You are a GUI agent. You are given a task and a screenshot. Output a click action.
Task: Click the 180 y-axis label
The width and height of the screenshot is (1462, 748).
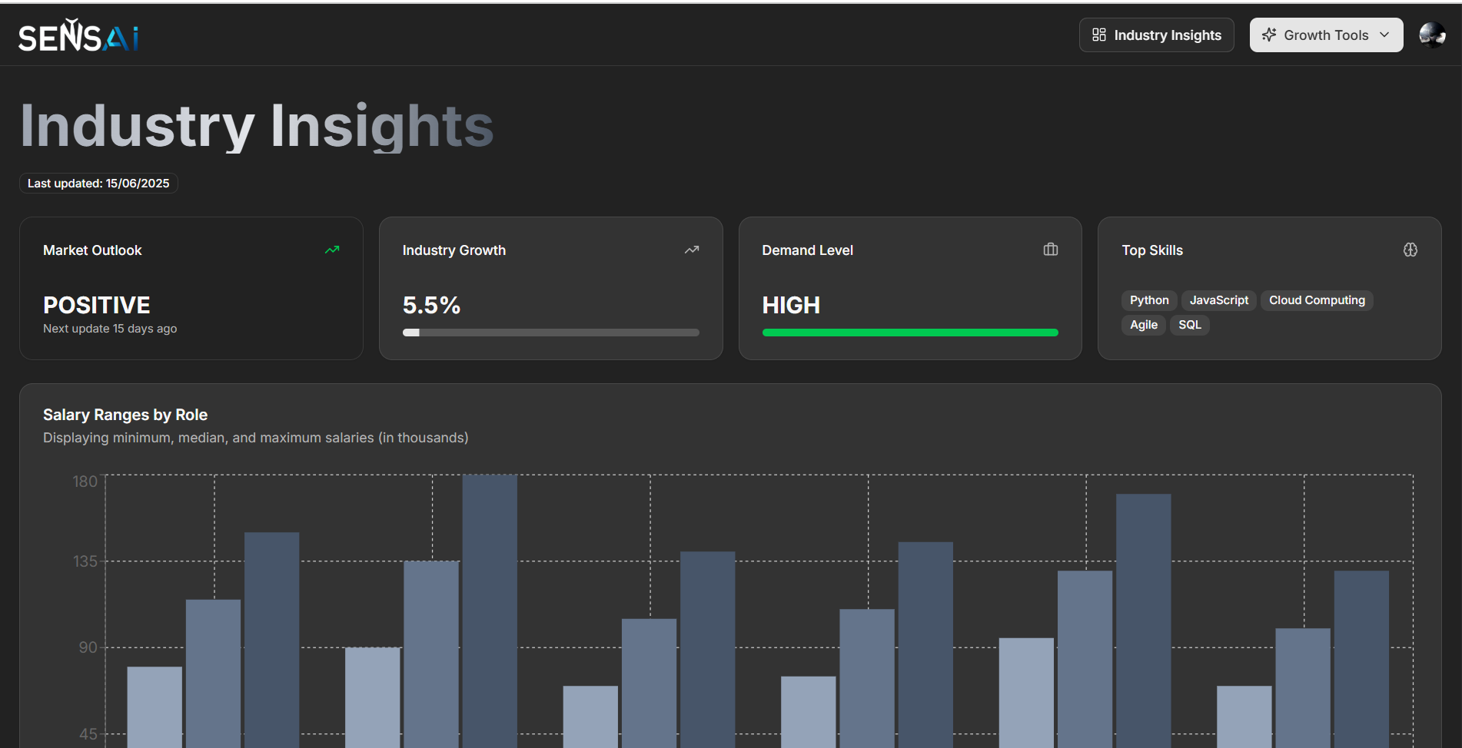[x=85, y=482]
